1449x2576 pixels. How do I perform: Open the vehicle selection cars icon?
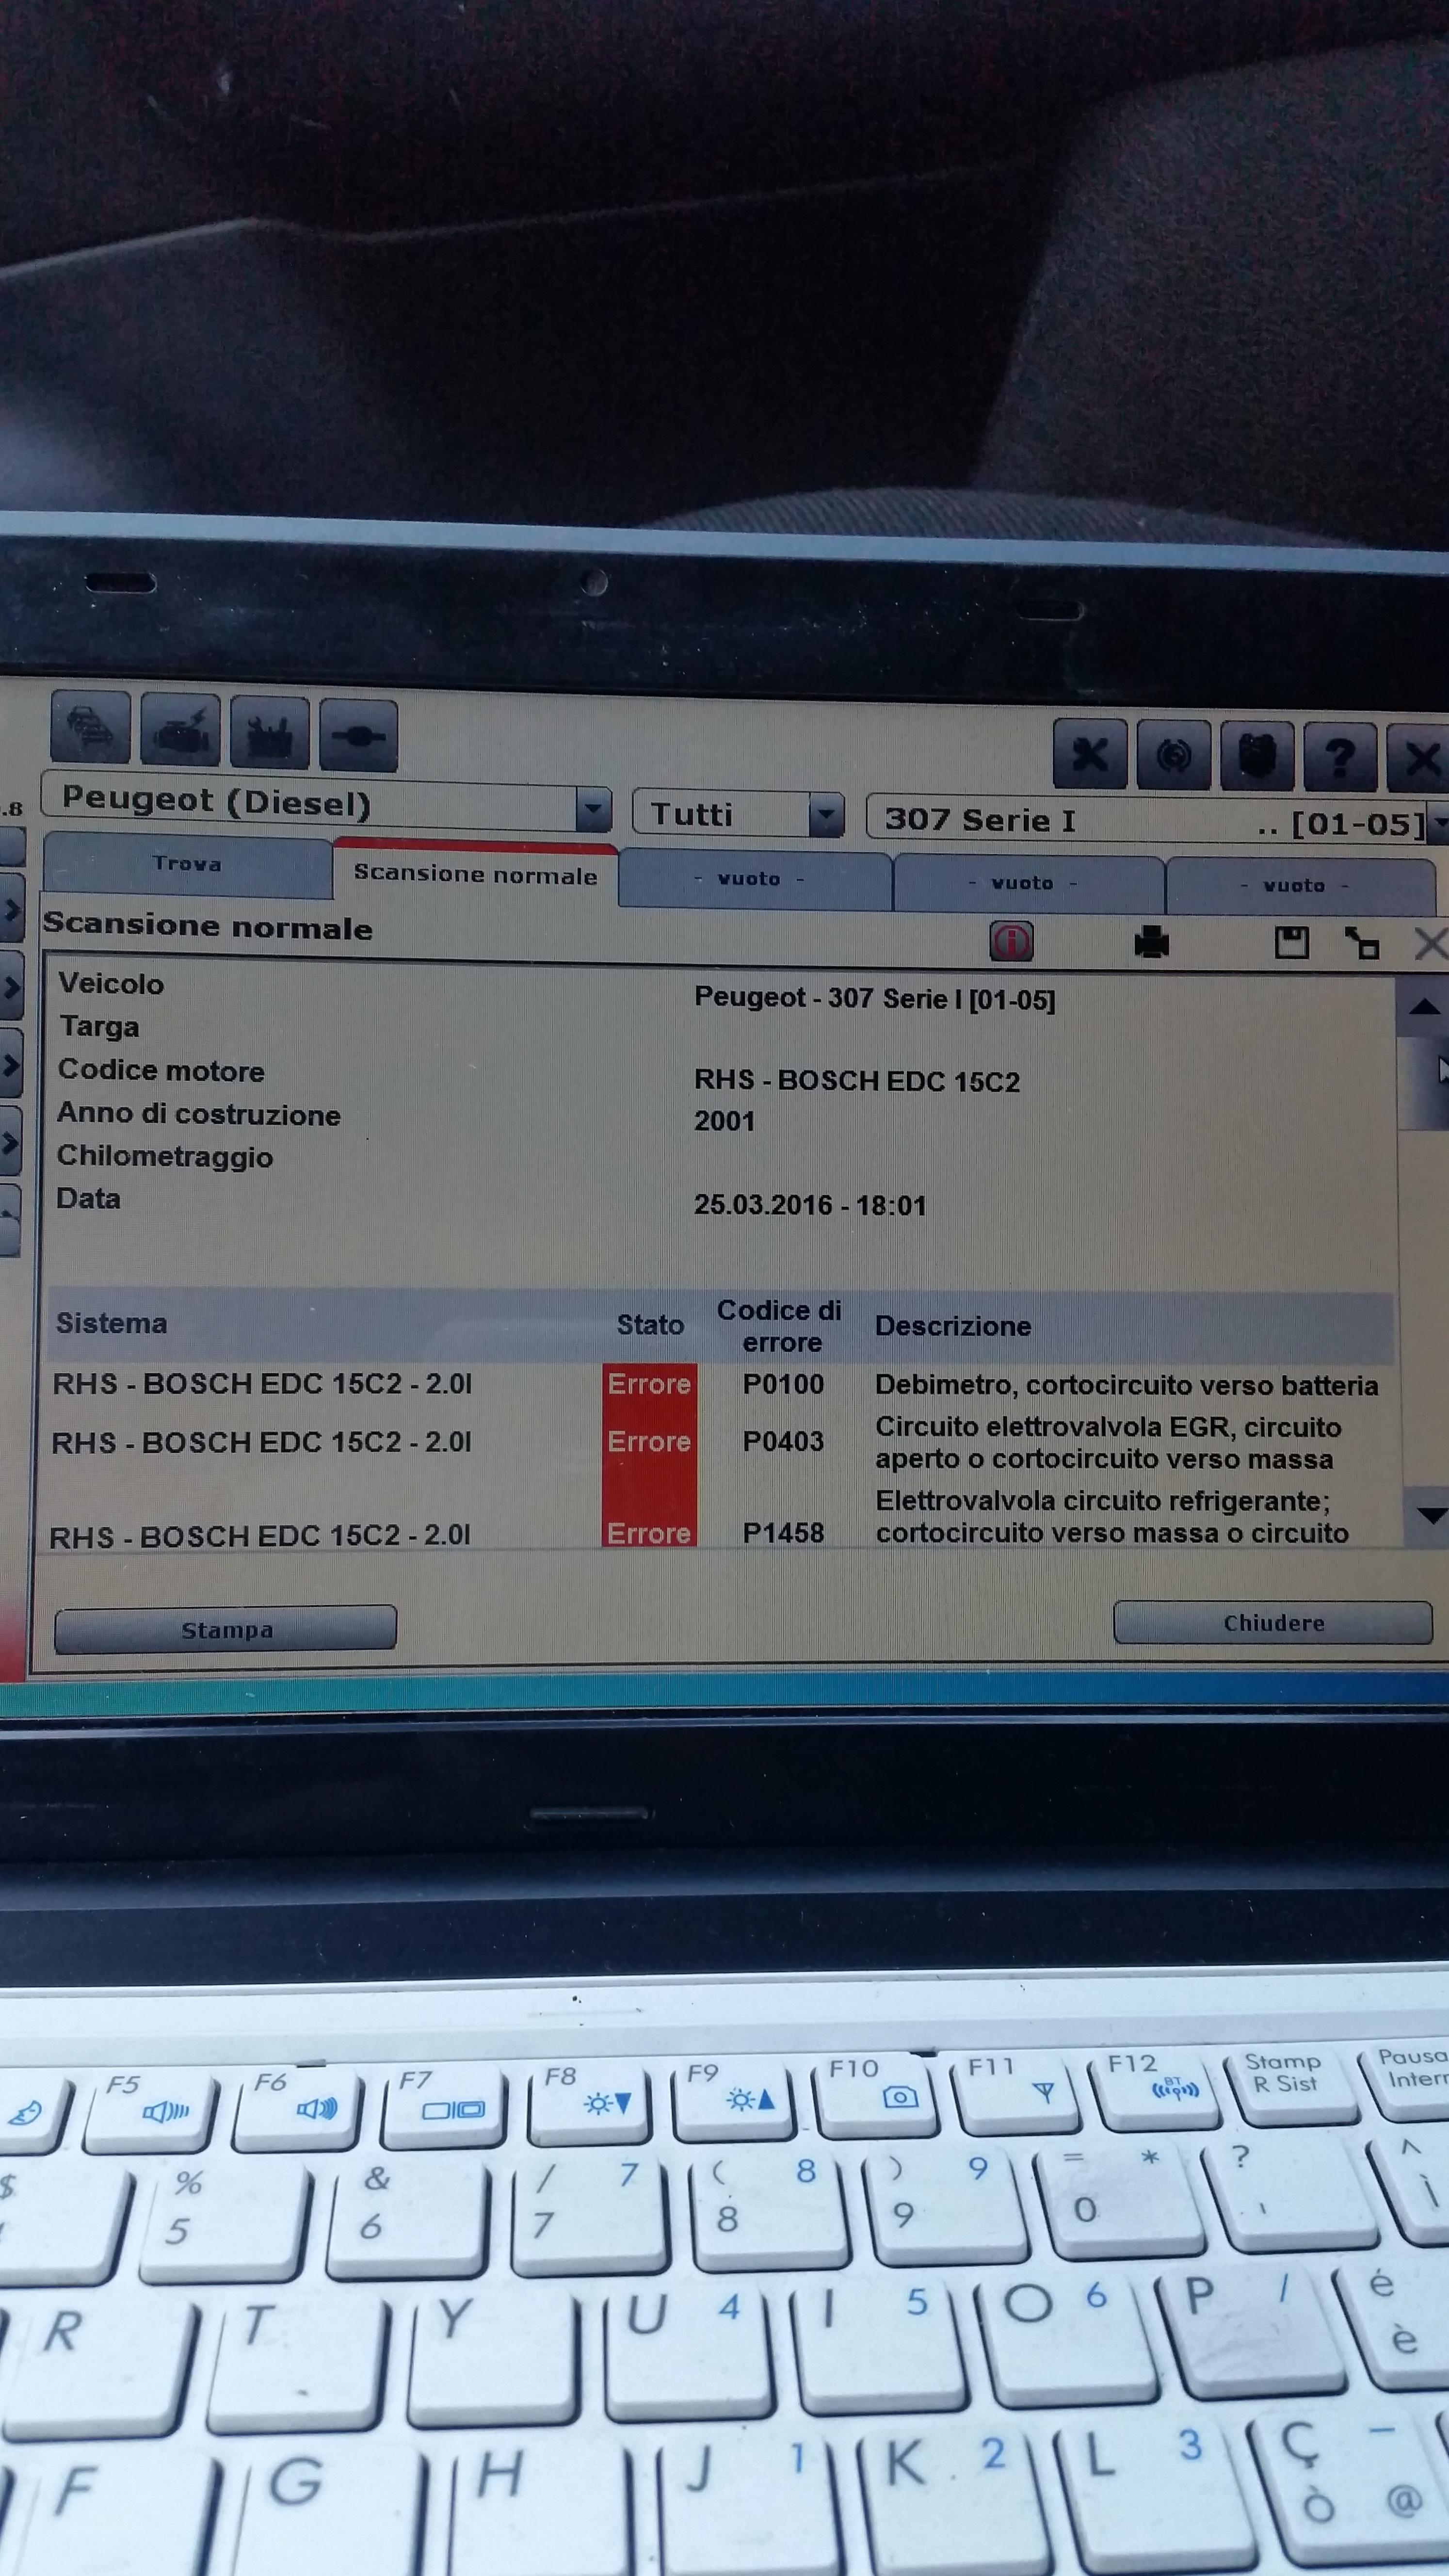pos(91,727)
